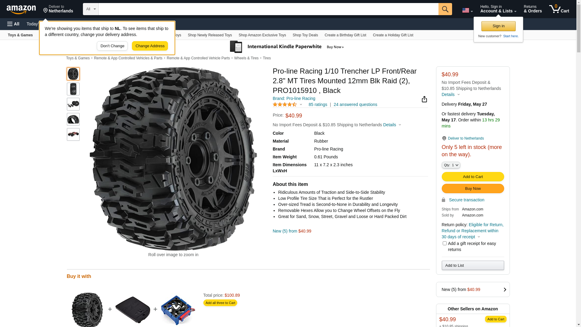
Task: Open the All hamburger menu
Action: [13, 24]
